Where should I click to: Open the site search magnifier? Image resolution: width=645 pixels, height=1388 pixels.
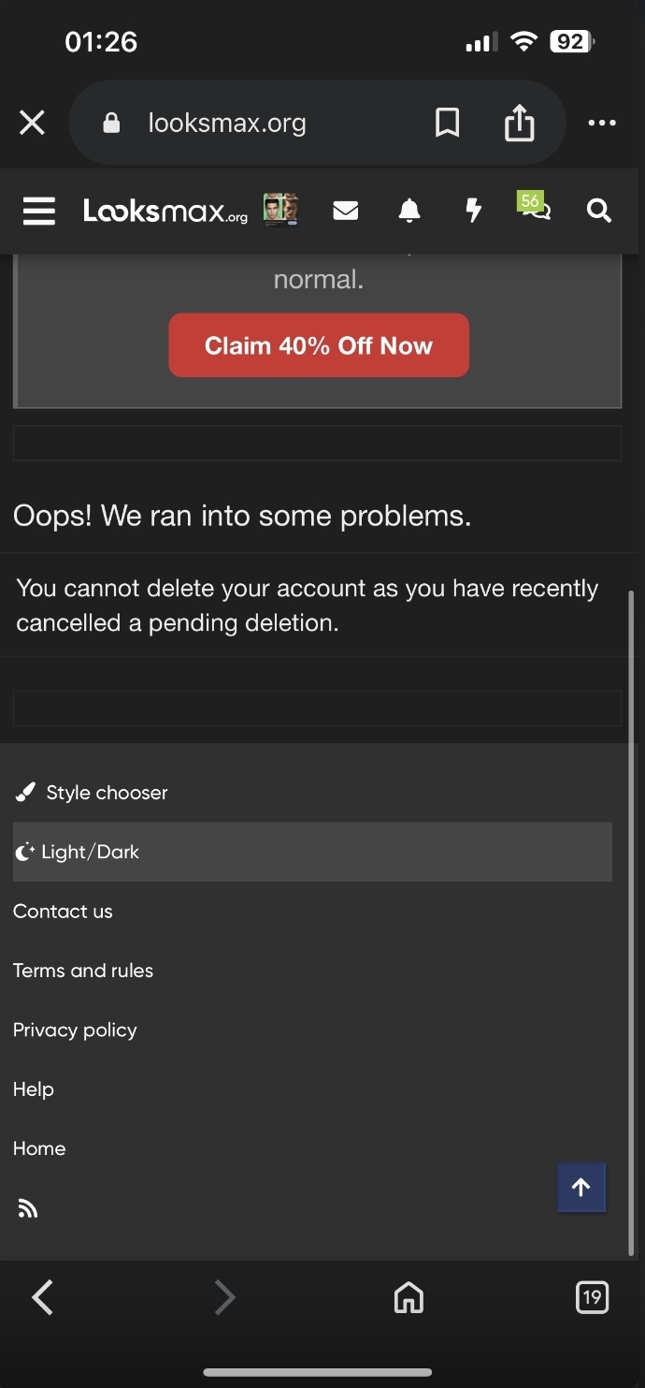tap(599, 211)
